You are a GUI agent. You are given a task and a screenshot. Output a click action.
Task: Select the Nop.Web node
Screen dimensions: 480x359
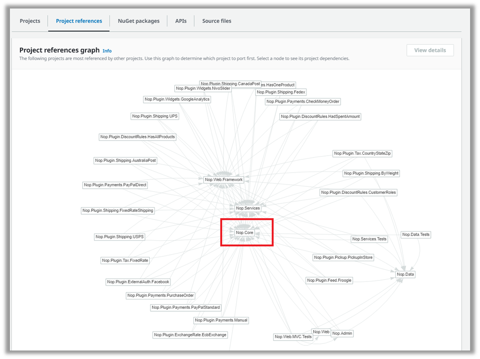coord(321,332)
